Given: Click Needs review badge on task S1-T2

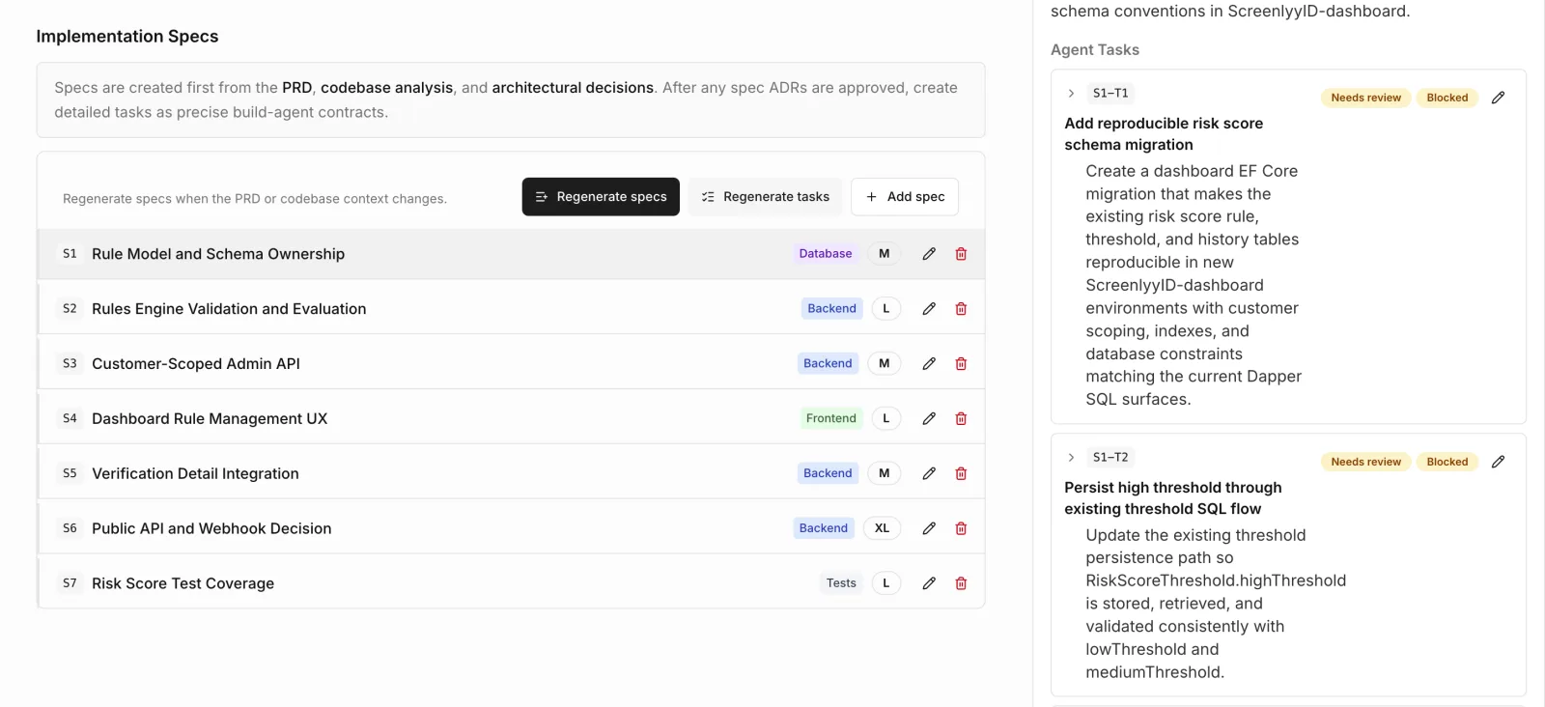Looking at the screenshot, I should pyautogui.click(x=1365, y=462).
